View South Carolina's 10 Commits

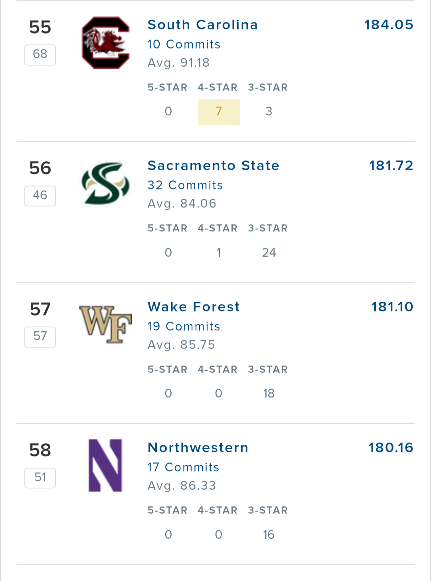[x=184, y=44]
